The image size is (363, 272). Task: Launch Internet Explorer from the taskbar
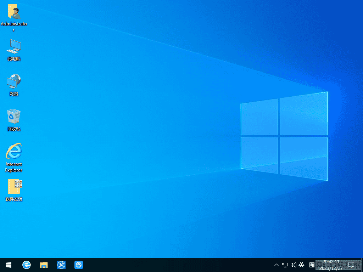coord(26,265)
